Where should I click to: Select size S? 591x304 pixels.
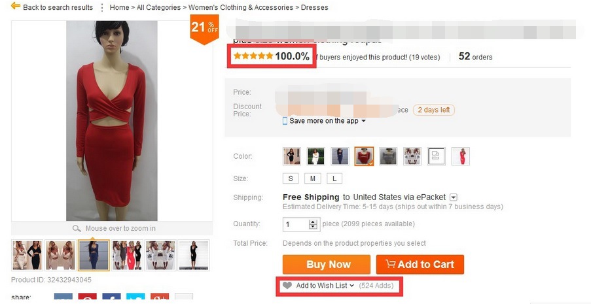290,178
